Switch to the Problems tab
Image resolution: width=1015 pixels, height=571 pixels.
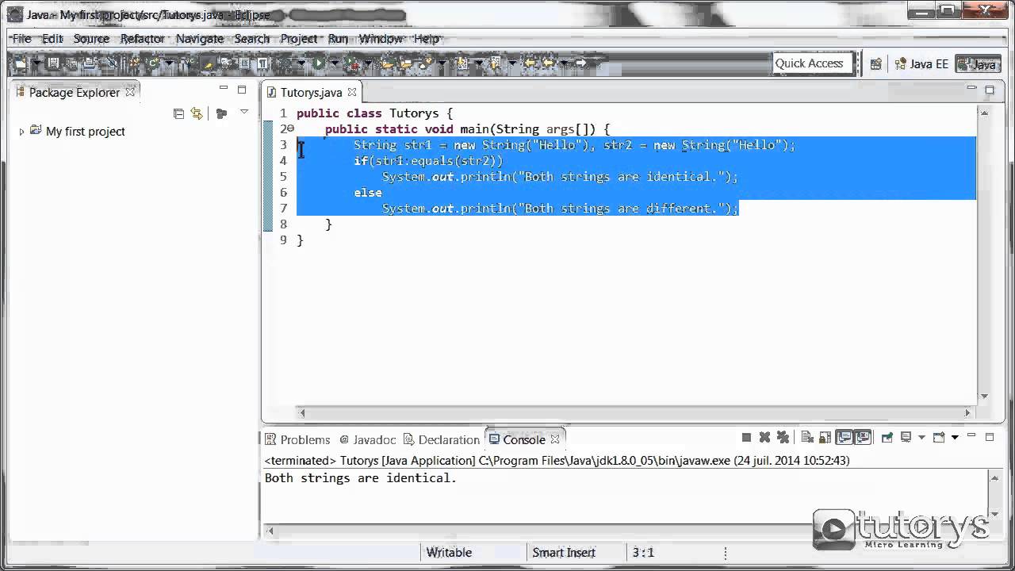298,439
